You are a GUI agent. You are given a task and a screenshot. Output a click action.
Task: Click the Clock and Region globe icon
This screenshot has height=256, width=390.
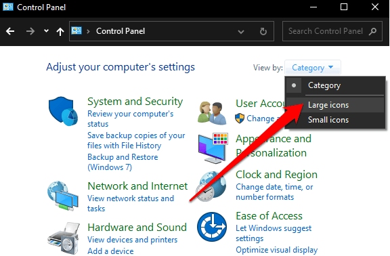tap(211, 186)
